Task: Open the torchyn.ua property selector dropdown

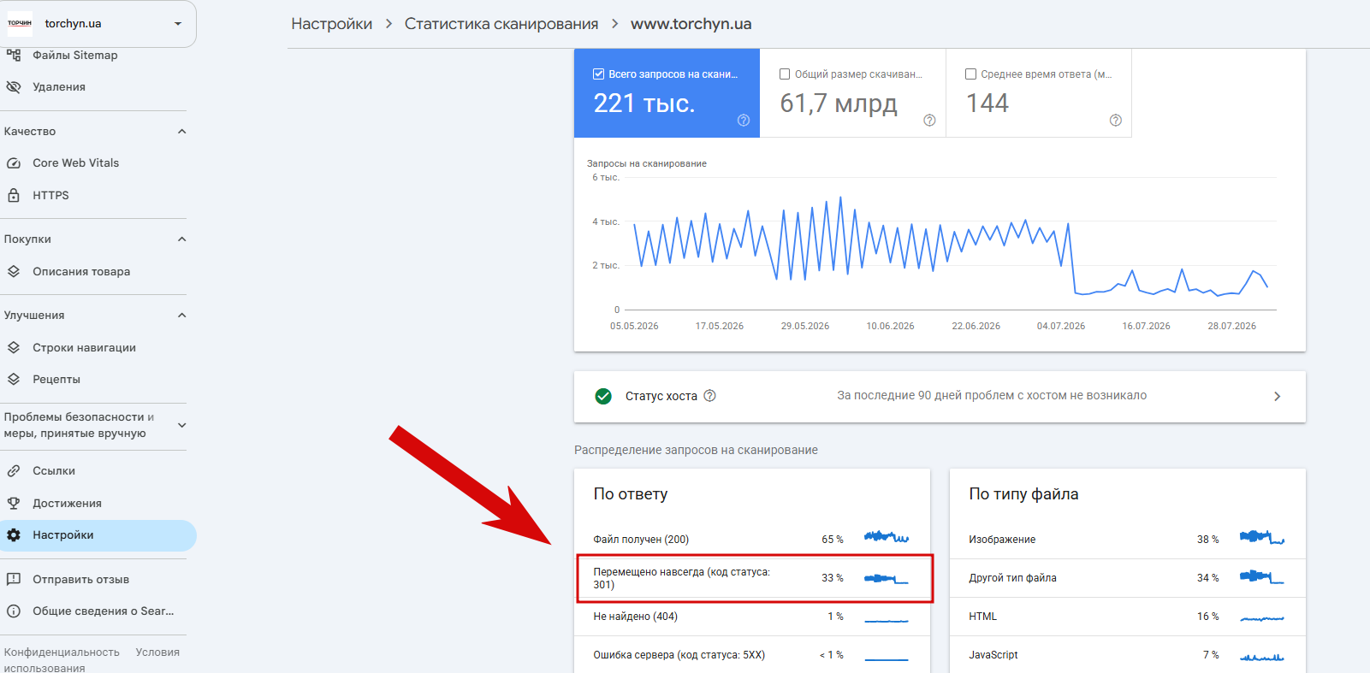Action: pos(98,24)
